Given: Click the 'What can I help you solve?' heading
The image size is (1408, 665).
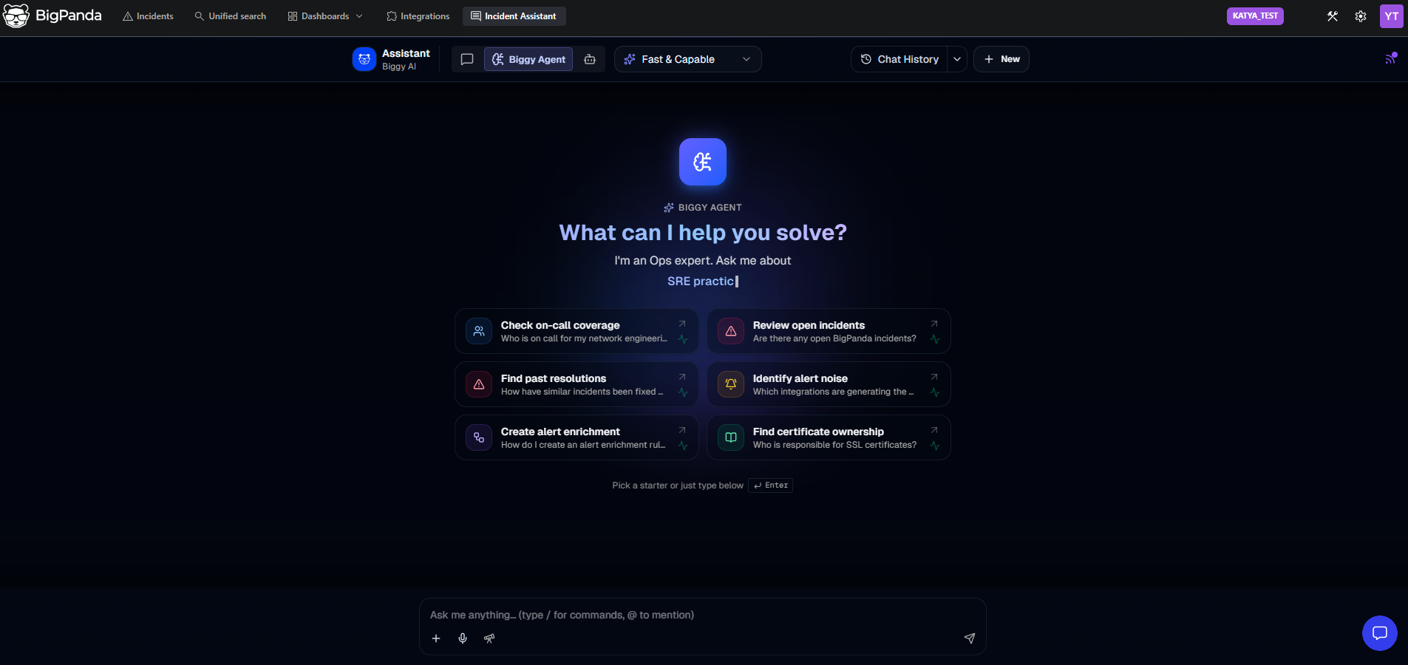Looking at the screenshot, I should (x=703, y=233).
